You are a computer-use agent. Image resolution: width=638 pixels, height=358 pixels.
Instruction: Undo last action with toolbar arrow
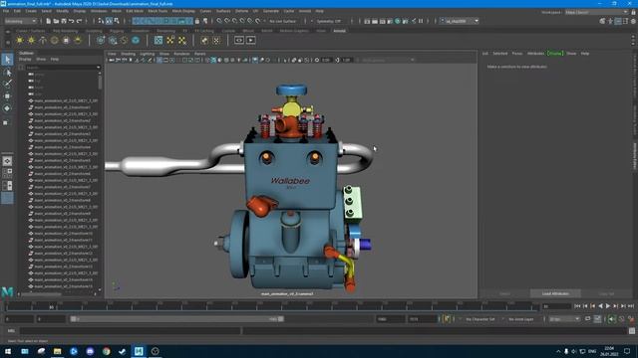coord(72,21)
